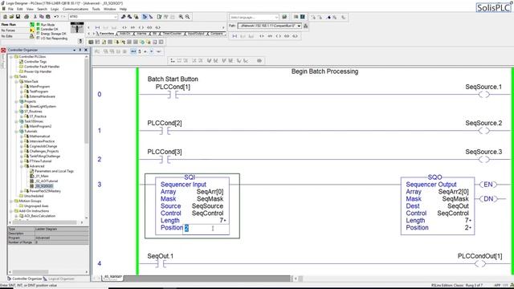The height and width of the screenshot is (289, 514).
Task: Open the _01_Main routine
Action: pos(42,176)
